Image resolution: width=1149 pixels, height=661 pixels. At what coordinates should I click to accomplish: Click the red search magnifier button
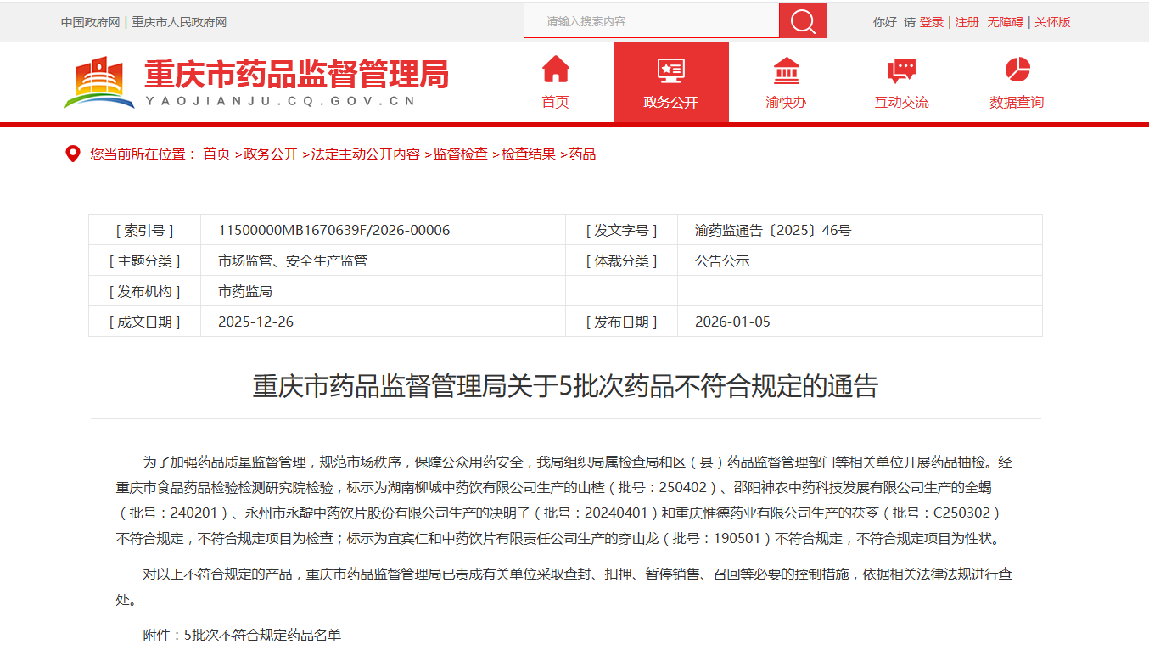pos(802,21)
